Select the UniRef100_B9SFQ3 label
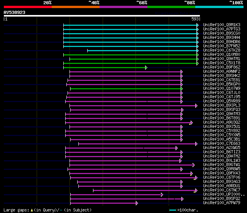This screenshot has width=247, height=213. click(x=222, y=110)
